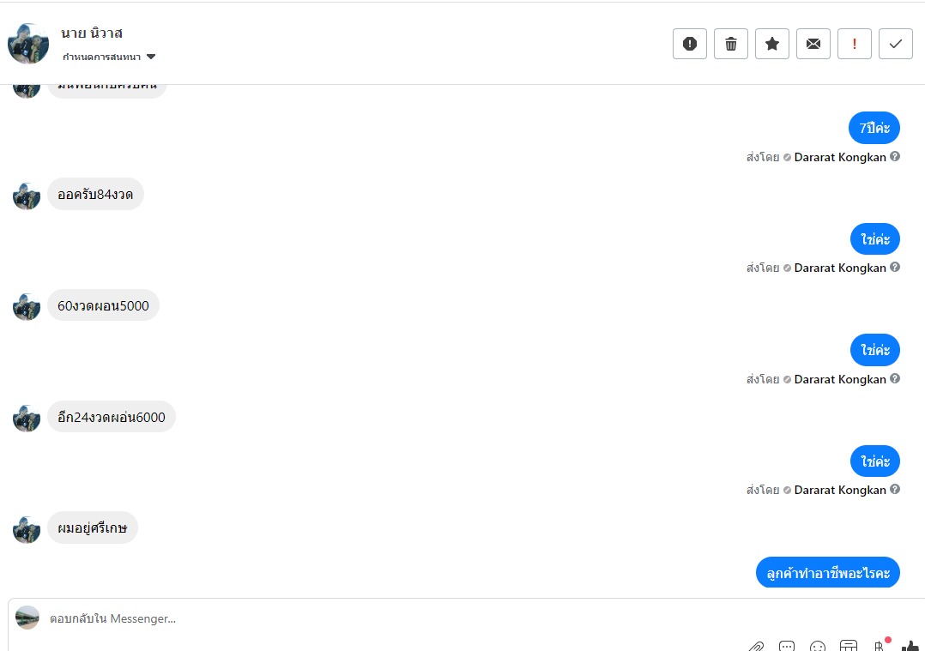Click the customer profile photo in the header
Image resolution: width=925 pixels, height=651 pixels.
(28, 44)
